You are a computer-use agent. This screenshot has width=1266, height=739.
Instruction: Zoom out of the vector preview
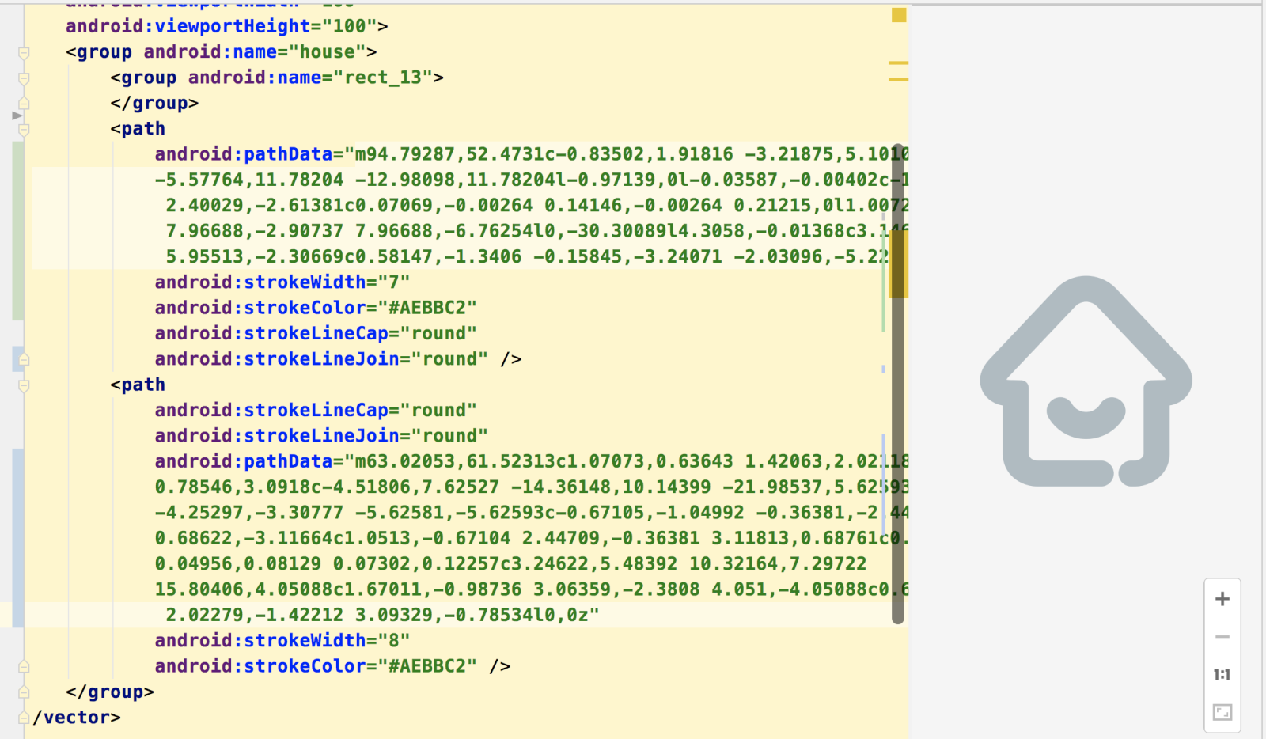(x=1222, y=637)
